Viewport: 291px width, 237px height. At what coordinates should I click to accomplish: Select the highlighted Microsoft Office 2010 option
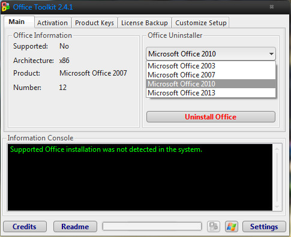211,84
